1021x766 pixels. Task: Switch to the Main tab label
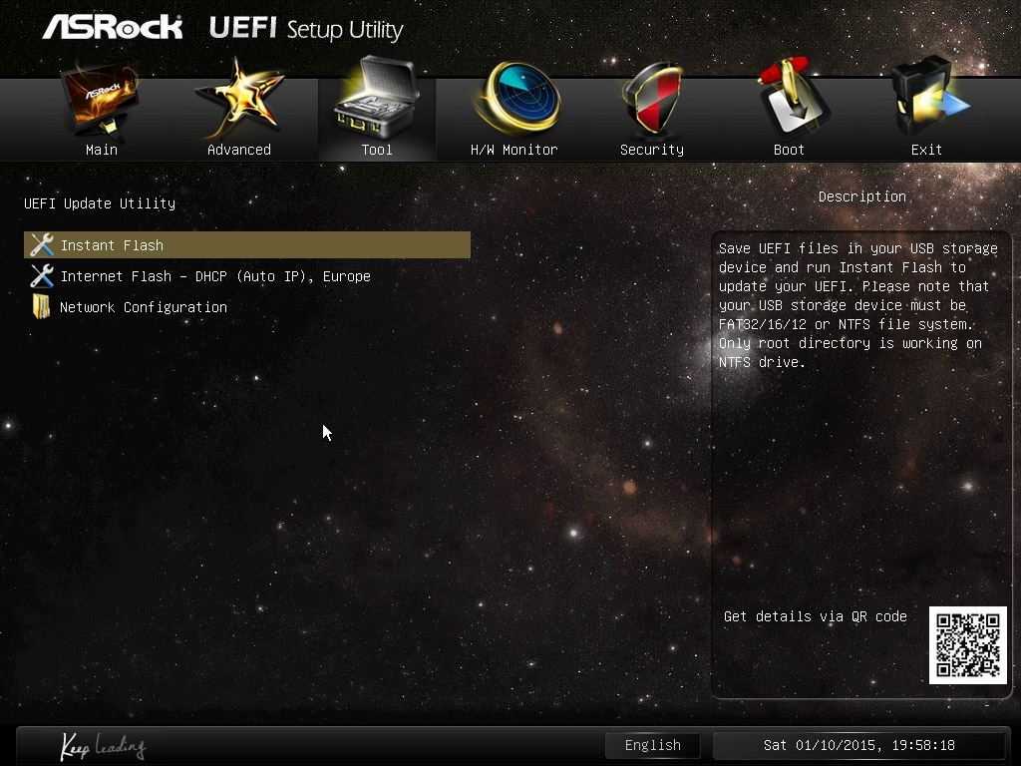coord(102,150)
